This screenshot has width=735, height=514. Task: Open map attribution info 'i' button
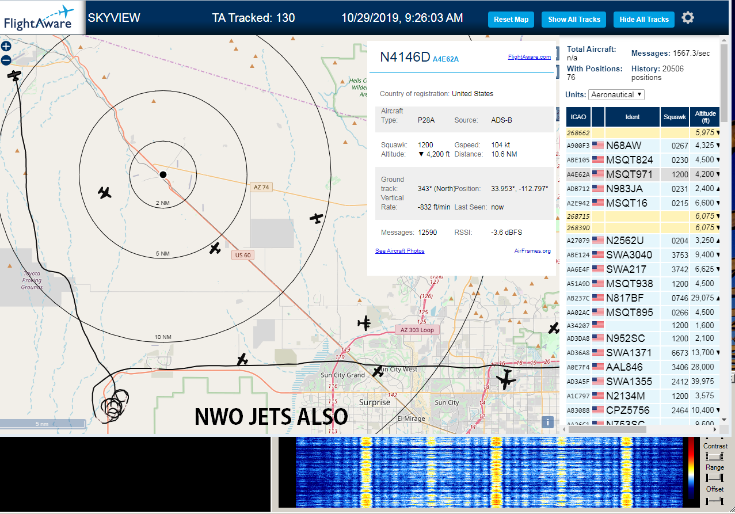click(548, 422)
